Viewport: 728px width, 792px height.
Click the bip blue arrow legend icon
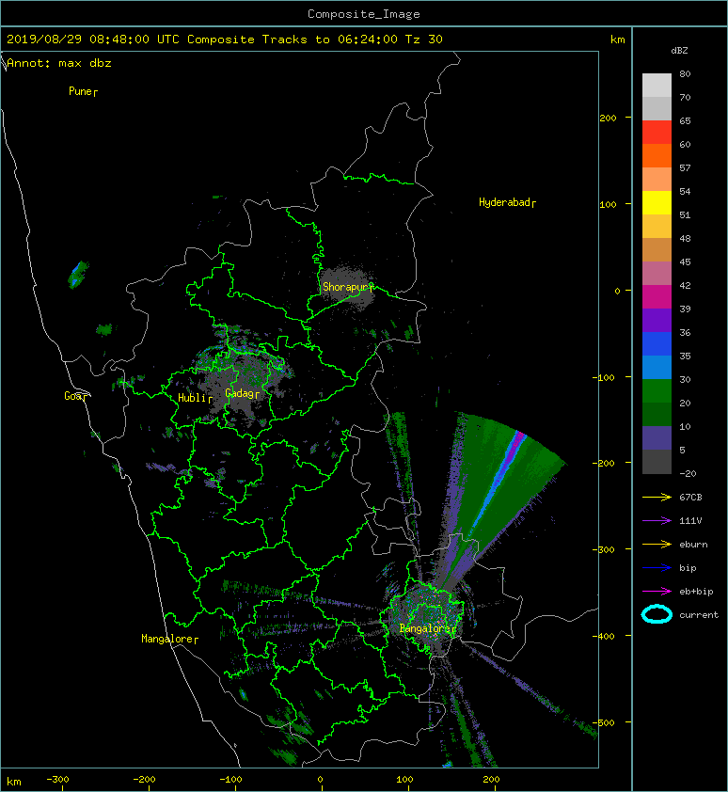coord(657,568)
